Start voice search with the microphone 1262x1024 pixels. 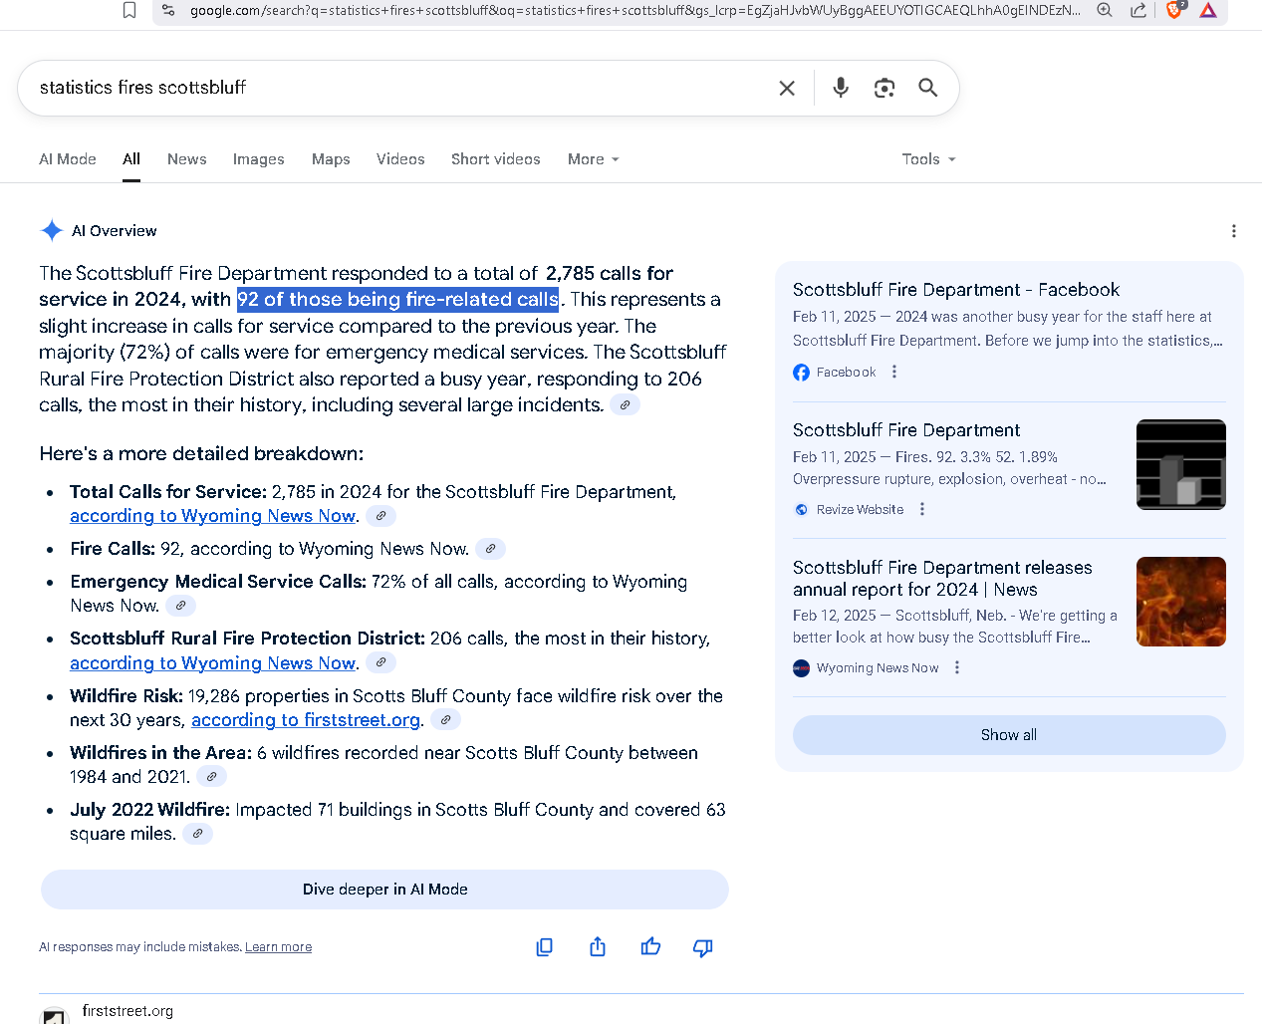[x=841, y=88]
